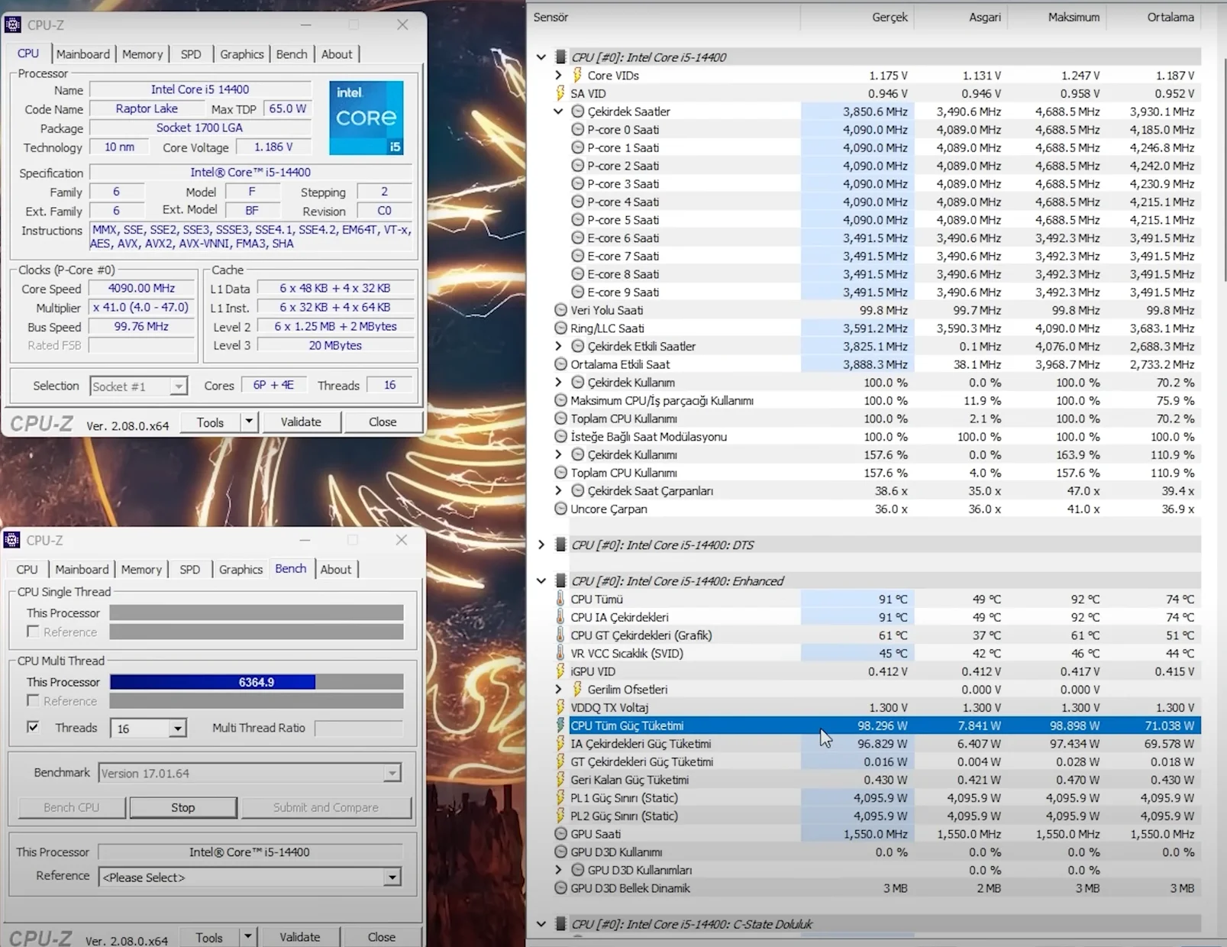Click the Intel Core i5 logo badge
1227x947 pixels.
tap(366, 118)
